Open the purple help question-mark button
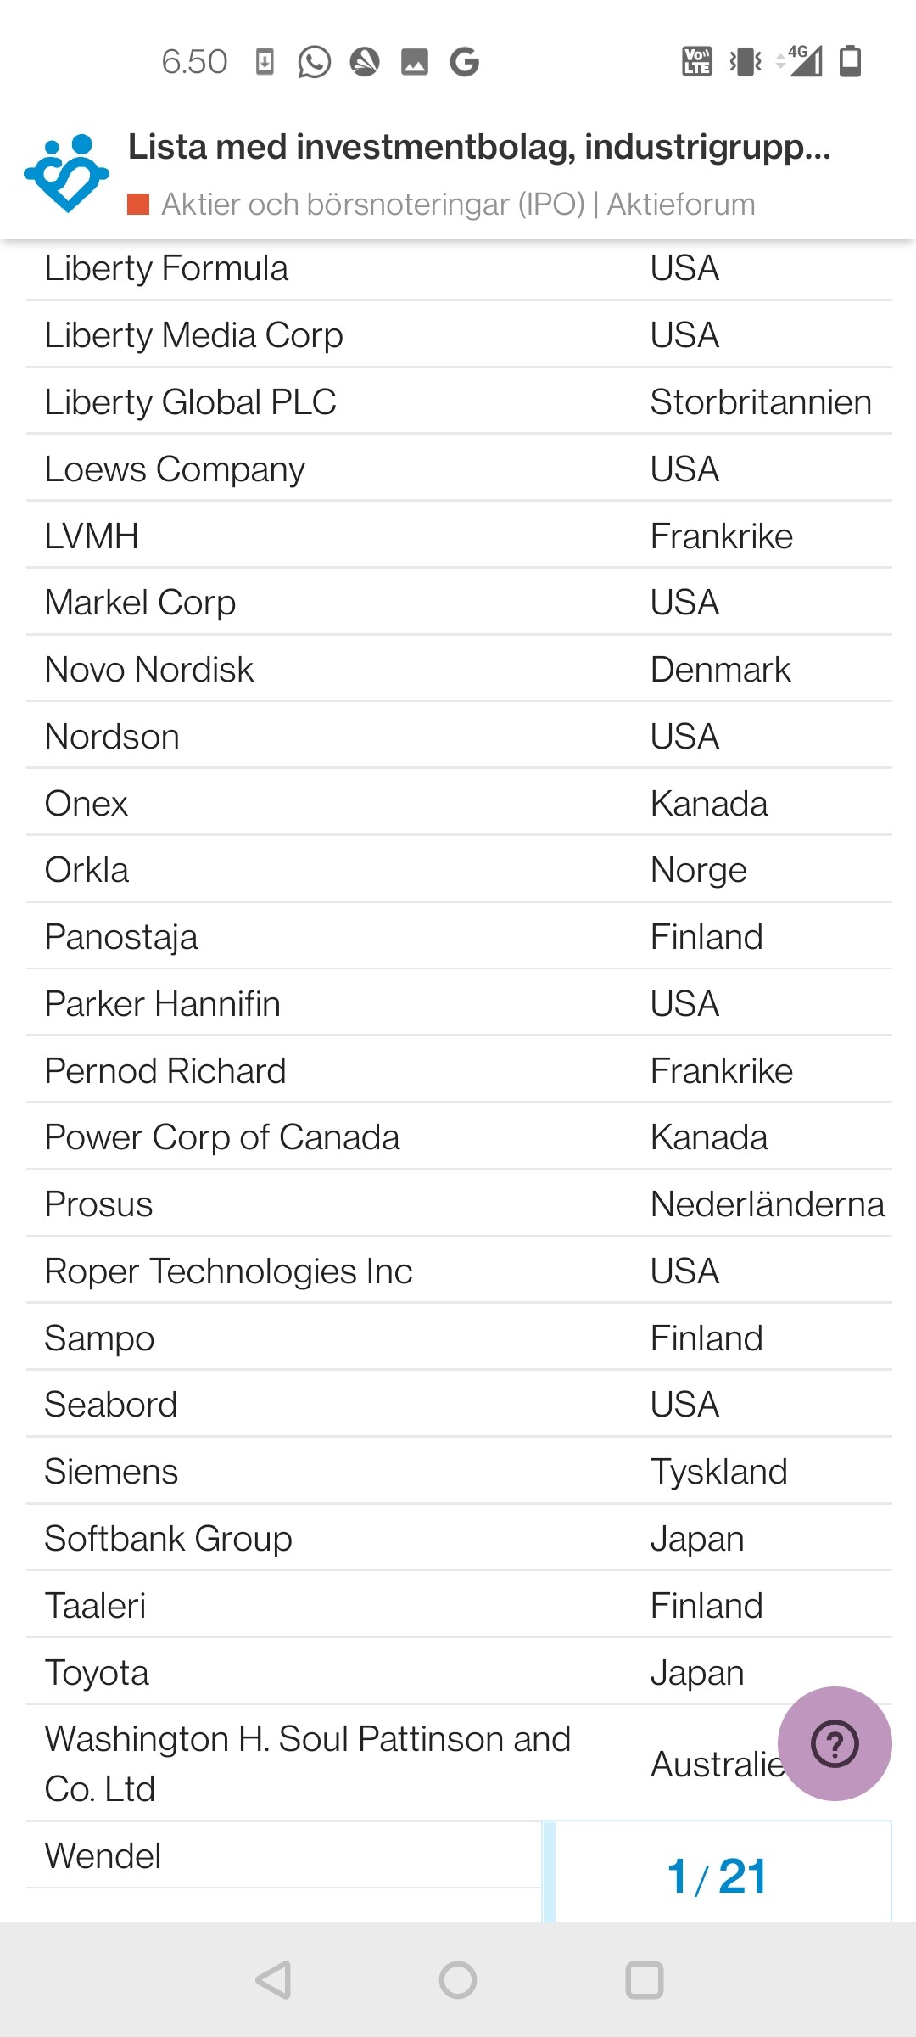This screenshot has height=2037, width=916. click(835, 1743)
